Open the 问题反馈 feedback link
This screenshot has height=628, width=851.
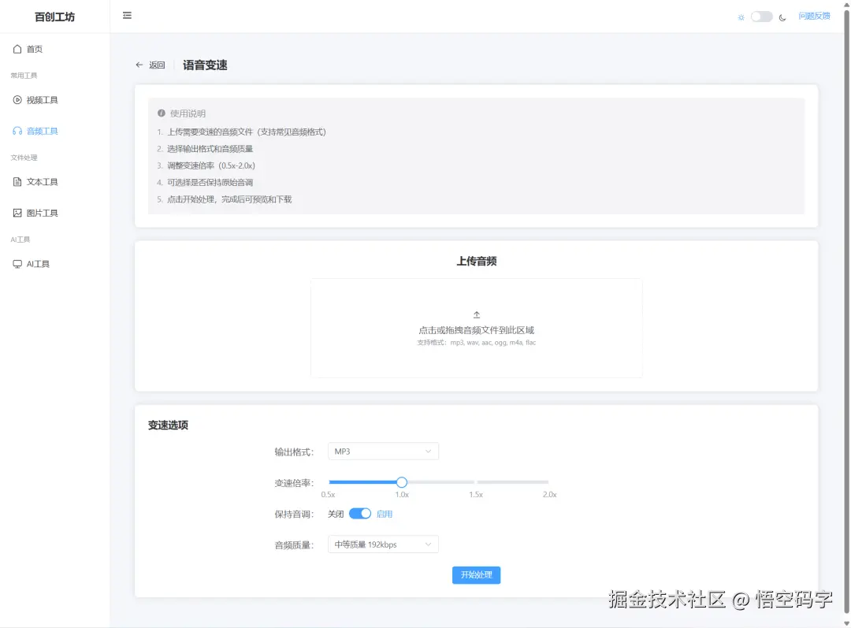(x=815, y=16)
